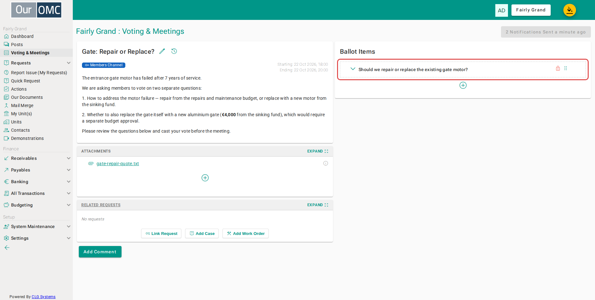Collapse the sidebar with the back arrow
The height and width of the screenshot is (300, 595).
click(x=7, y=248)
